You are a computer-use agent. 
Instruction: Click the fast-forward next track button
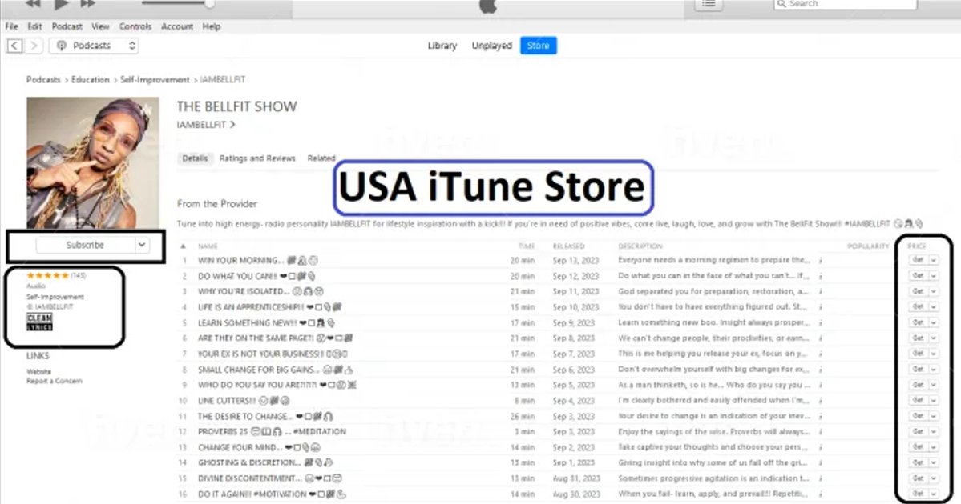(88, 3)
